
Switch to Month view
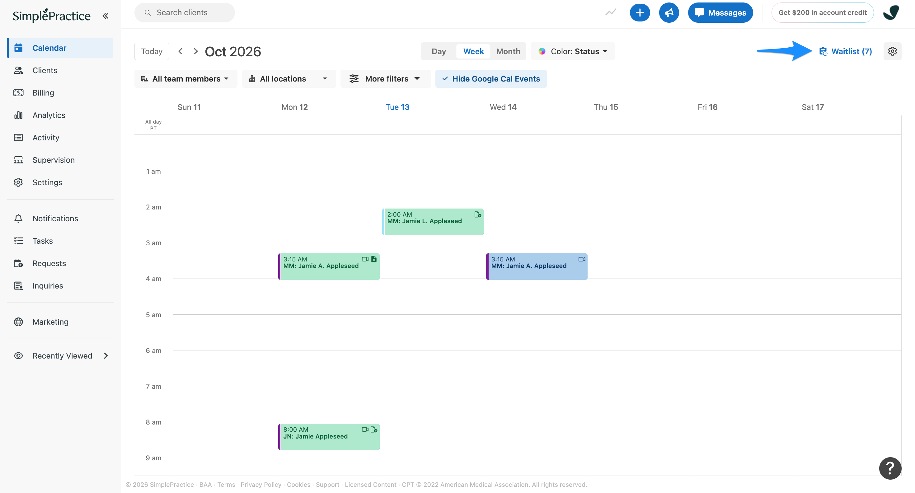508,51
